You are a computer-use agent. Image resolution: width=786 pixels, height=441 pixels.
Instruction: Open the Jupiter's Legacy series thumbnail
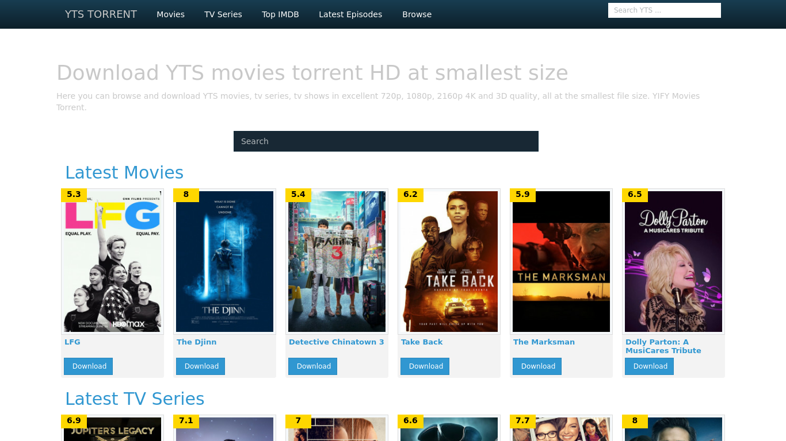coord(112,429)
